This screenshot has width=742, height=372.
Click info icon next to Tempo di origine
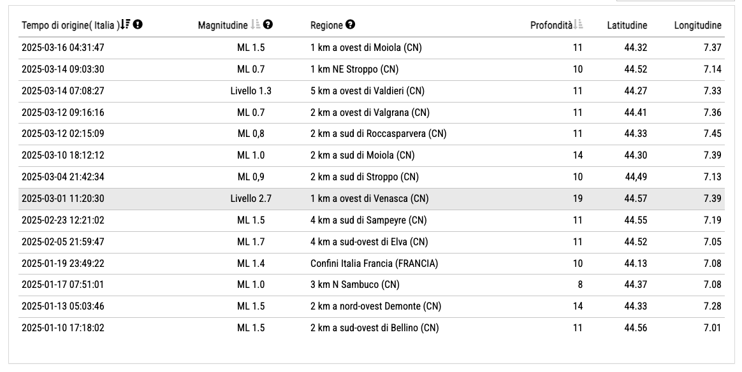pyautogui.click(x=138, y=25)
